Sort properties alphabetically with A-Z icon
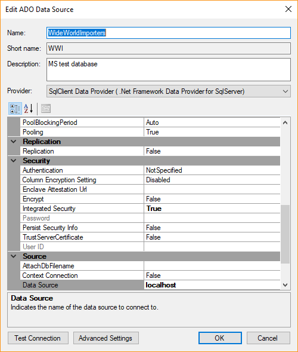Screen dimensions: 298x352 pyautogui.click(x=29, y=109)
